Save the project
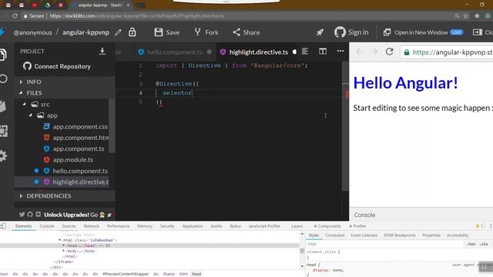This screenshot has width=493, height=277. click(x=167, y=32)
